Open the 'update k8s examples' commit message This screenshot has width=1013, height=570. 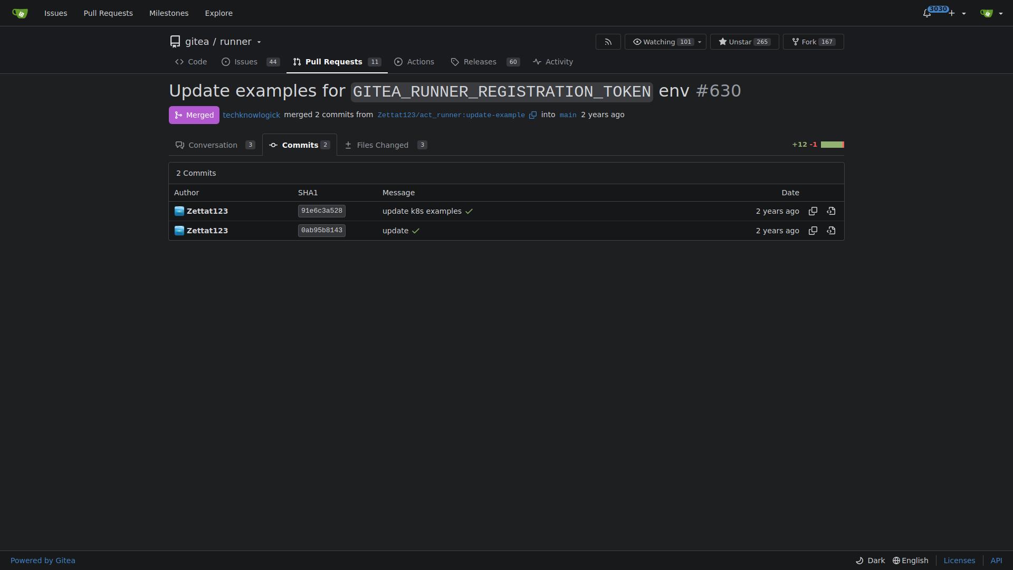(422, 211)
